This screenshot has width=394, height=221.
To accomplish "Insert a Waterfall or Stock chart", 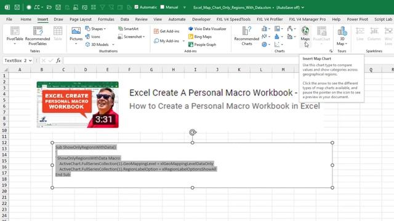I will point(290,29).
